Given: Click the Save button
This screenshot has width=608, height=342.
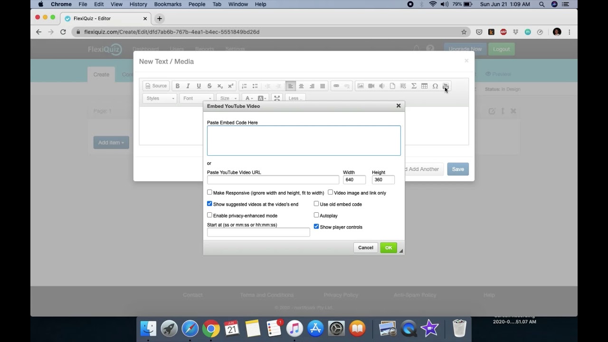Looking at the screenshot, I should 458,169.
